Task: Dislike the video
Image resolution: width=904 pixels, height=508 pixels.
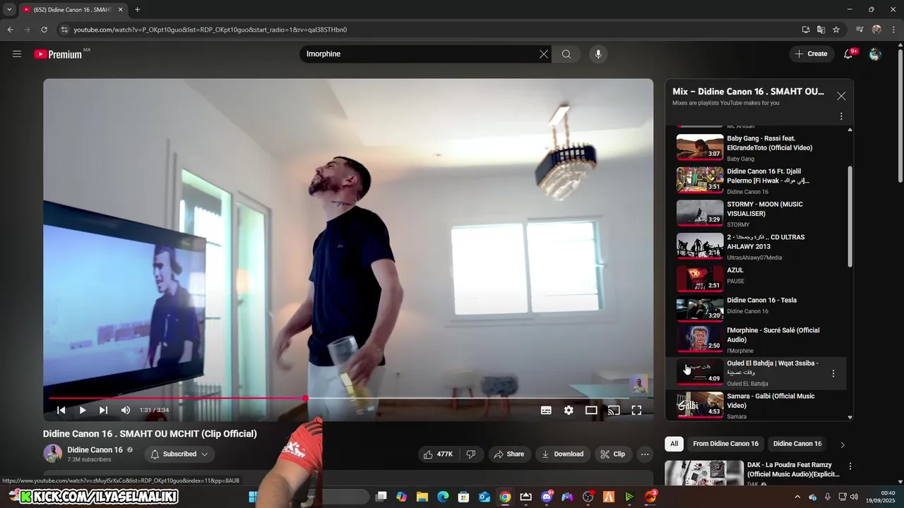Action: pos(471,454)
